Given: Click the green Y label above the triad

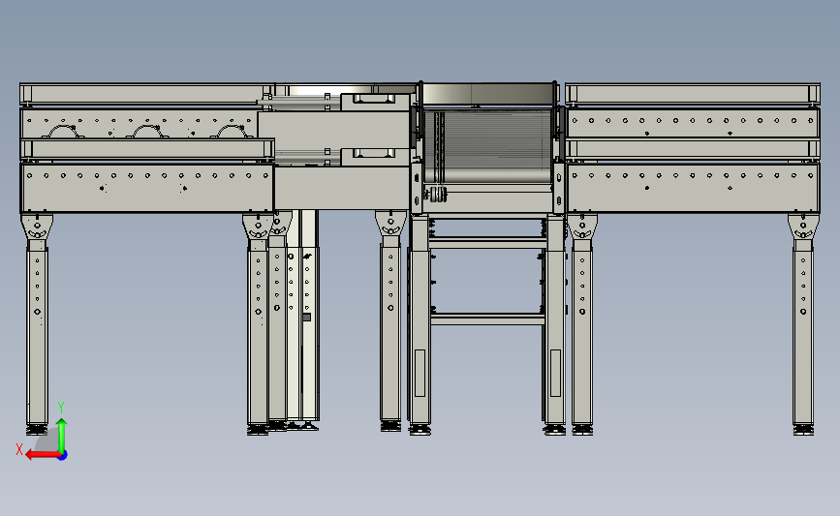Looking at the screenshot, I should tap(61, 408).
